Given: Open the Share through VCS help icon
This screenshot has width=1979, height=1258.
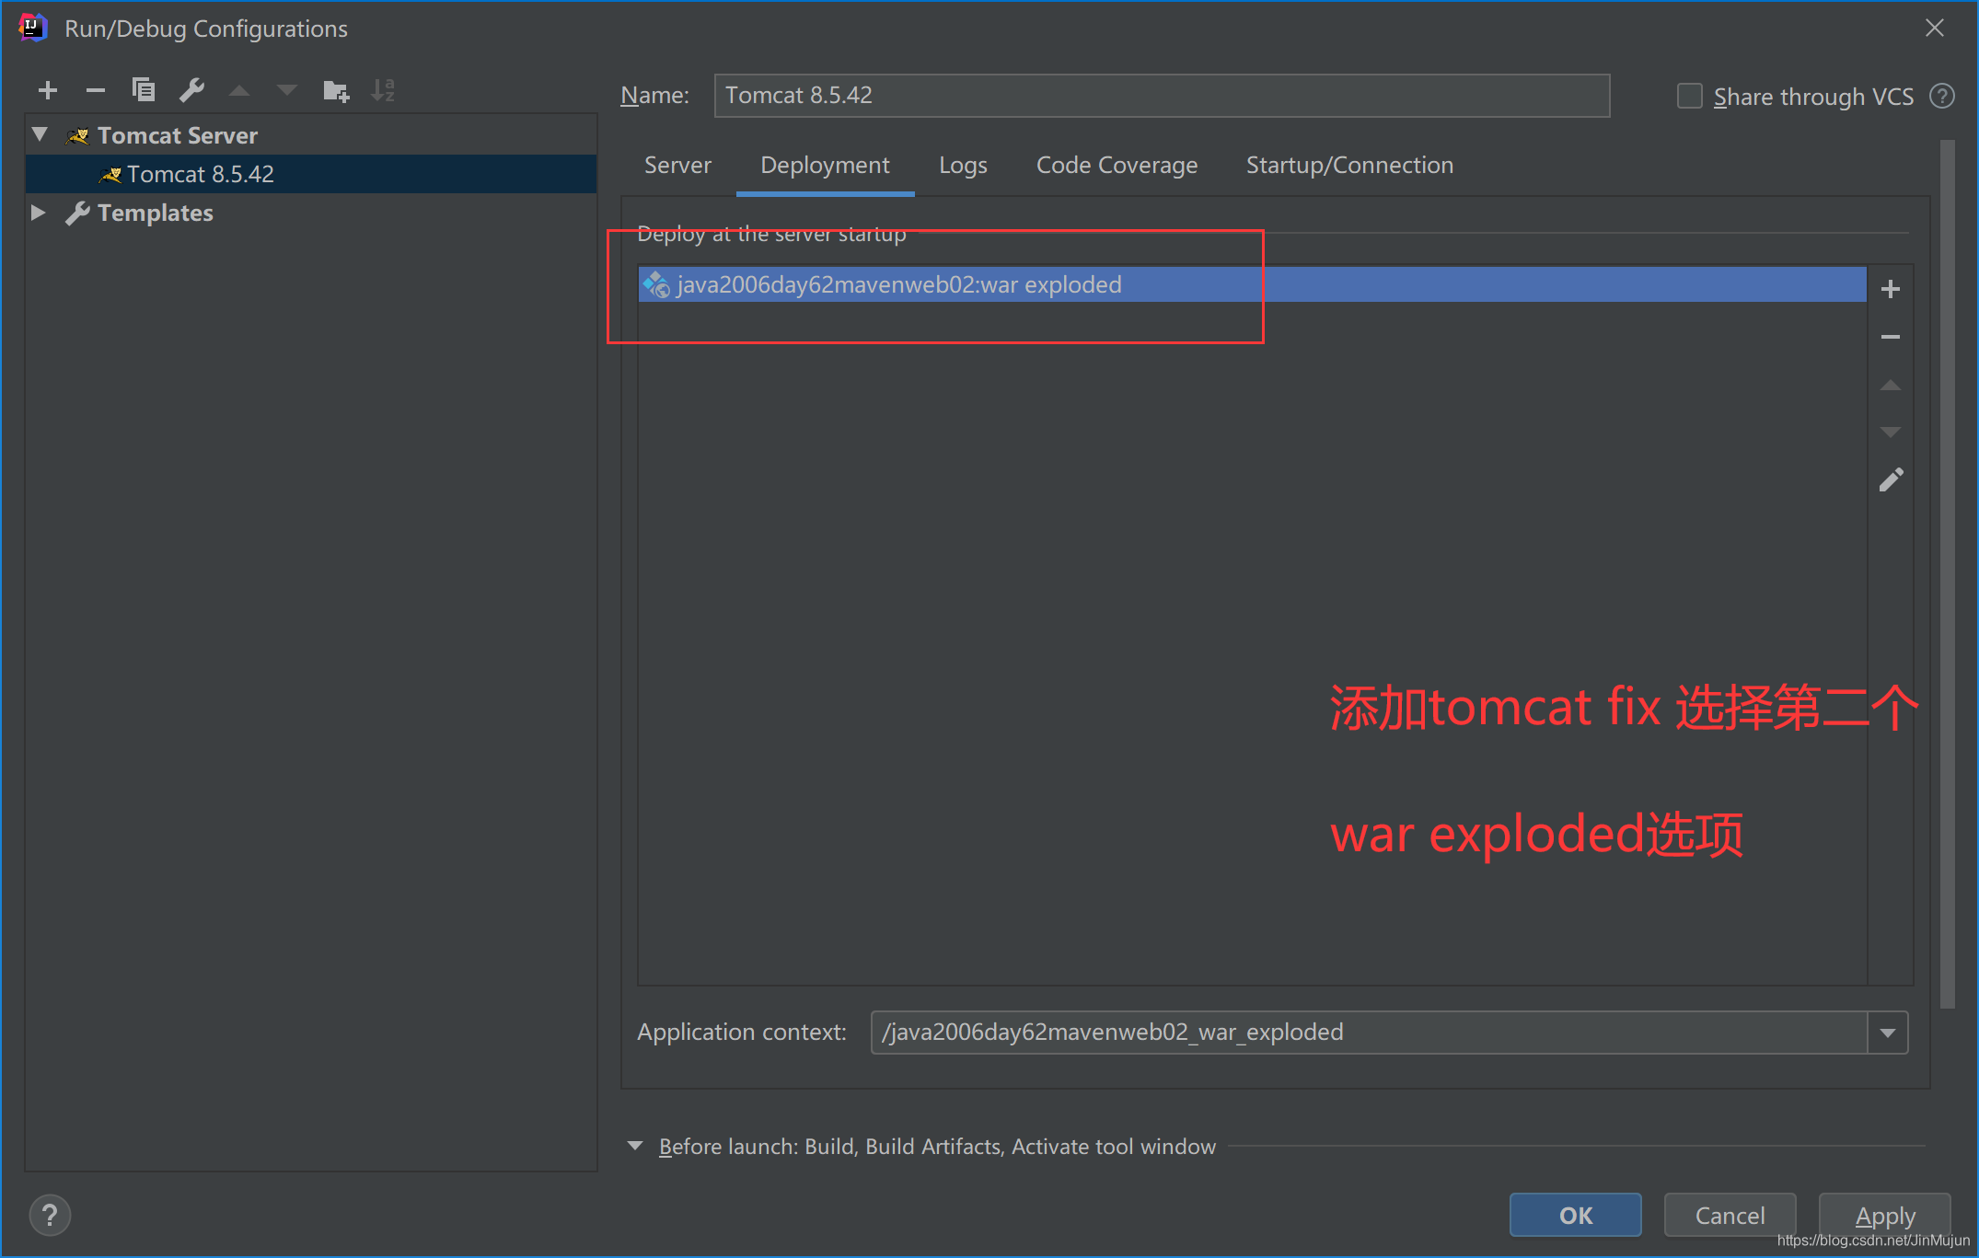Looking at the screenshot, I should point(1942,96).
